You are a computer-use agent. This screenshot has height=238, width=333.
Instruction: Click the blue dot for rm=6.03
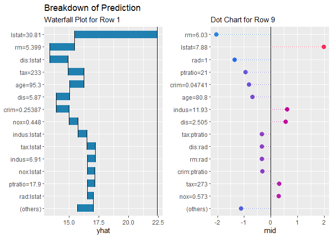pos(216,35)
